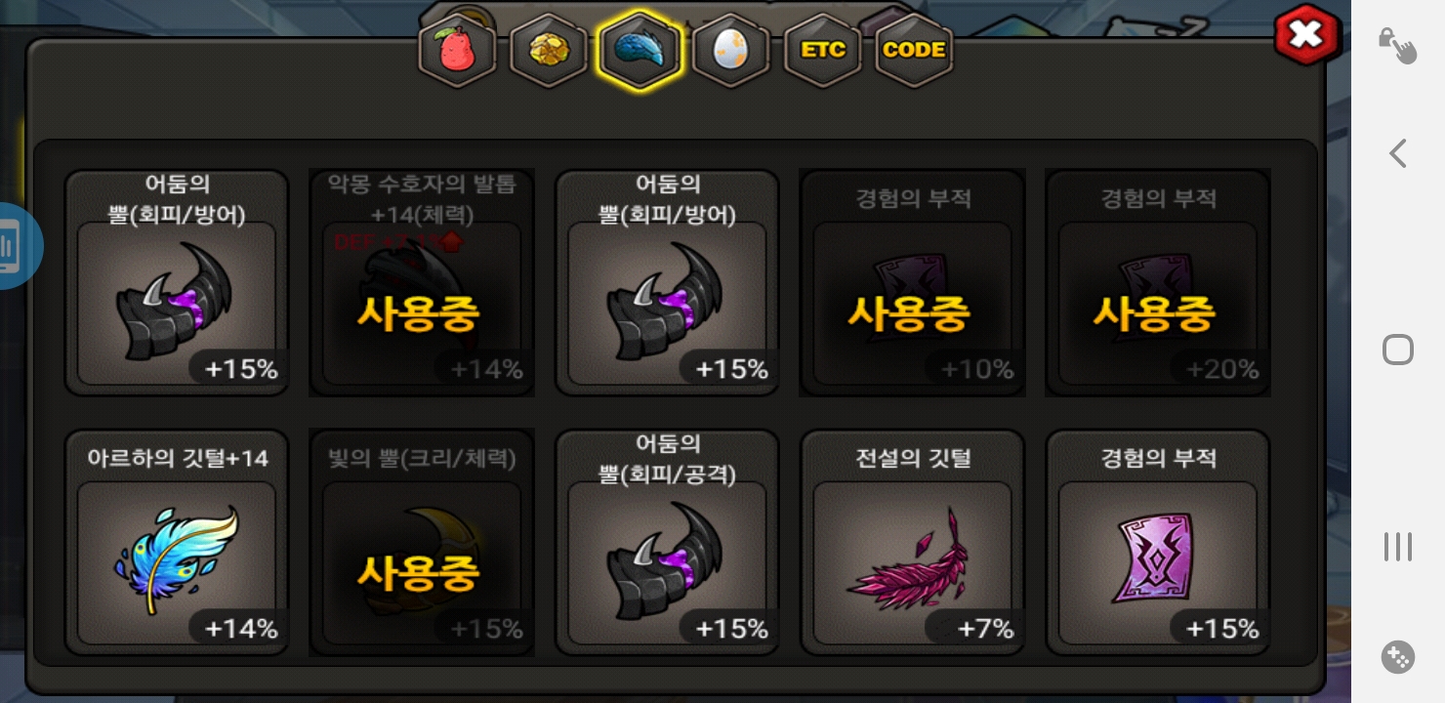Image resolution: width=1445 pixels, height=703 pixels.
Task: Tap the in-use 빛의 뿔(크리/체력) item
Action: 422,542
